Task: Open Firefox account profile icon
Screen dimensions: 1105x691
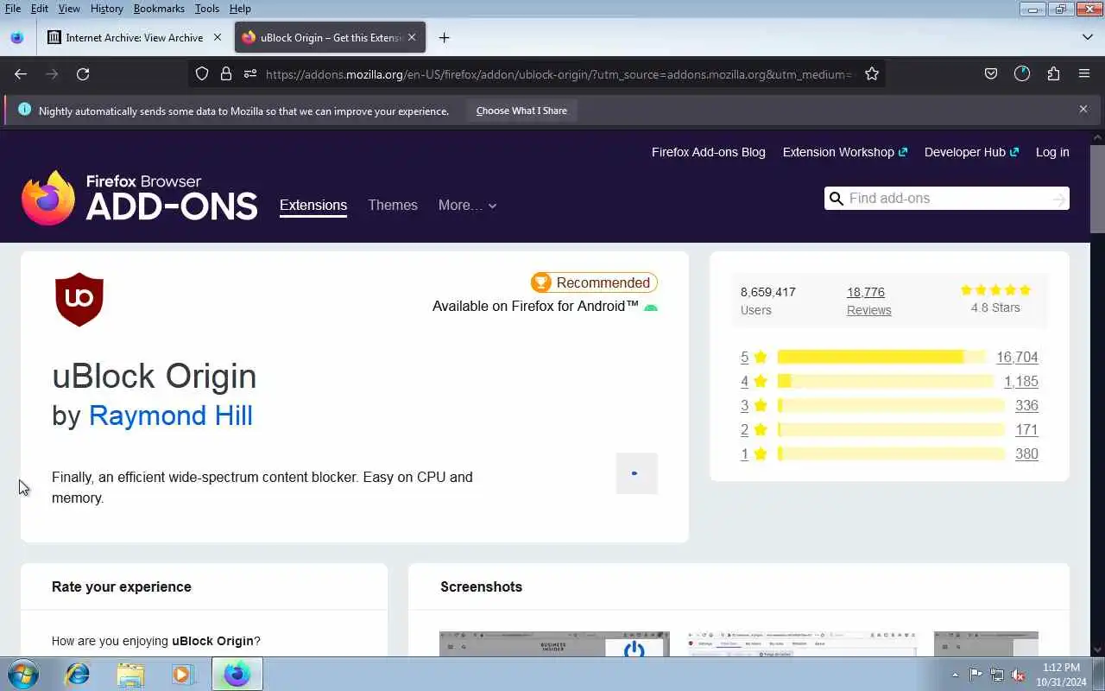Action: pyautogui.click(x=1022, y=74)
